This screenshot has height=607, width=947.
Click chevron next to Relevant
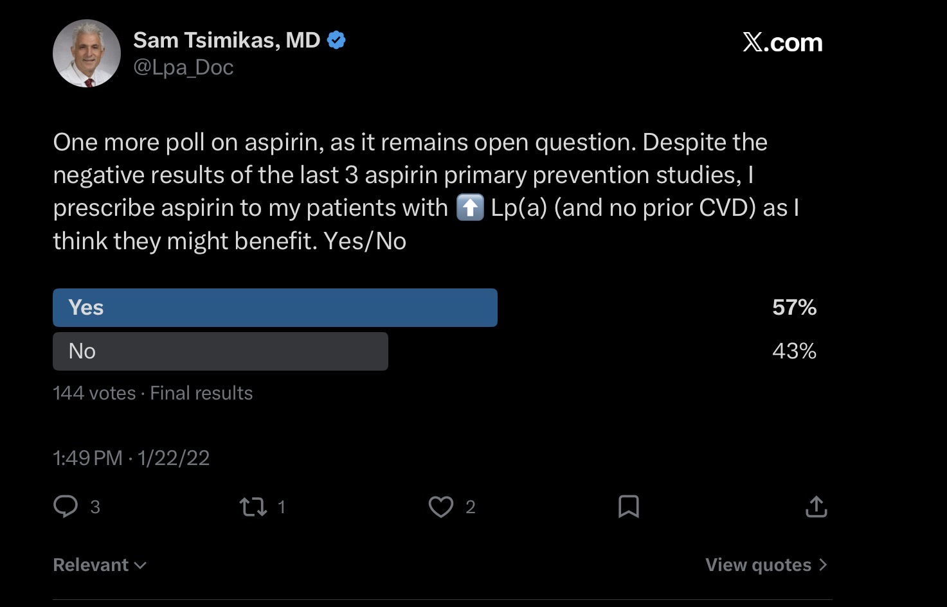click(x=141, y=565)
